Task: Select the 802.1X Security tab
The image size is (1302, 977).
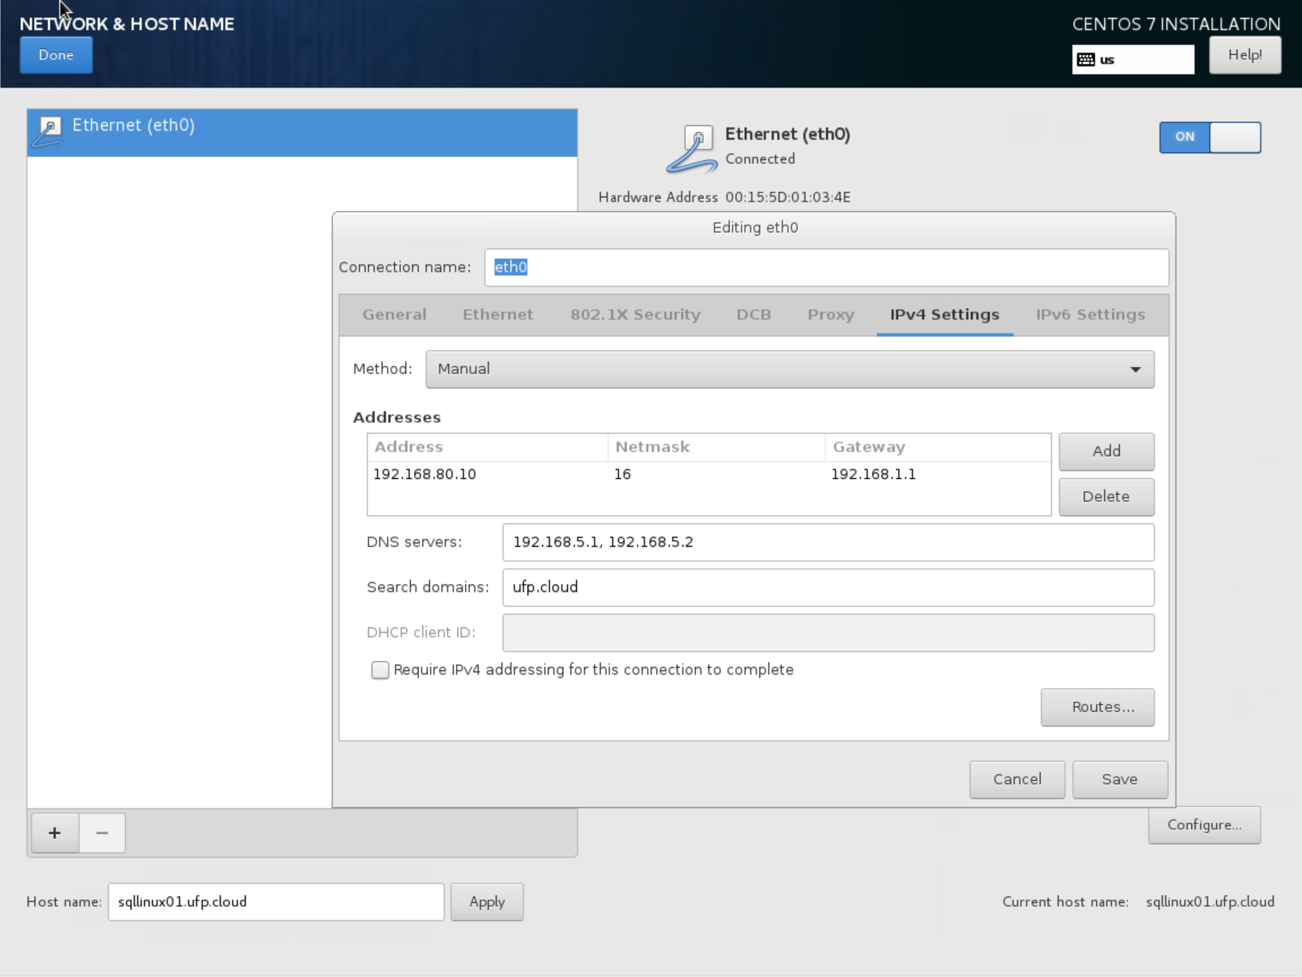Action: point(635,315)
